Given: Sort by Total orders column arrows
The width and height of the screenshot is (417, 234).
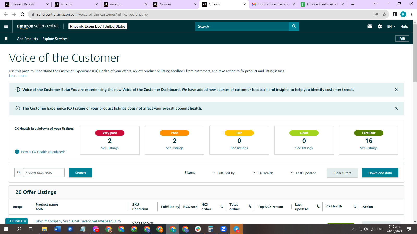Looking at the screenshot, I should click(250, 206).
